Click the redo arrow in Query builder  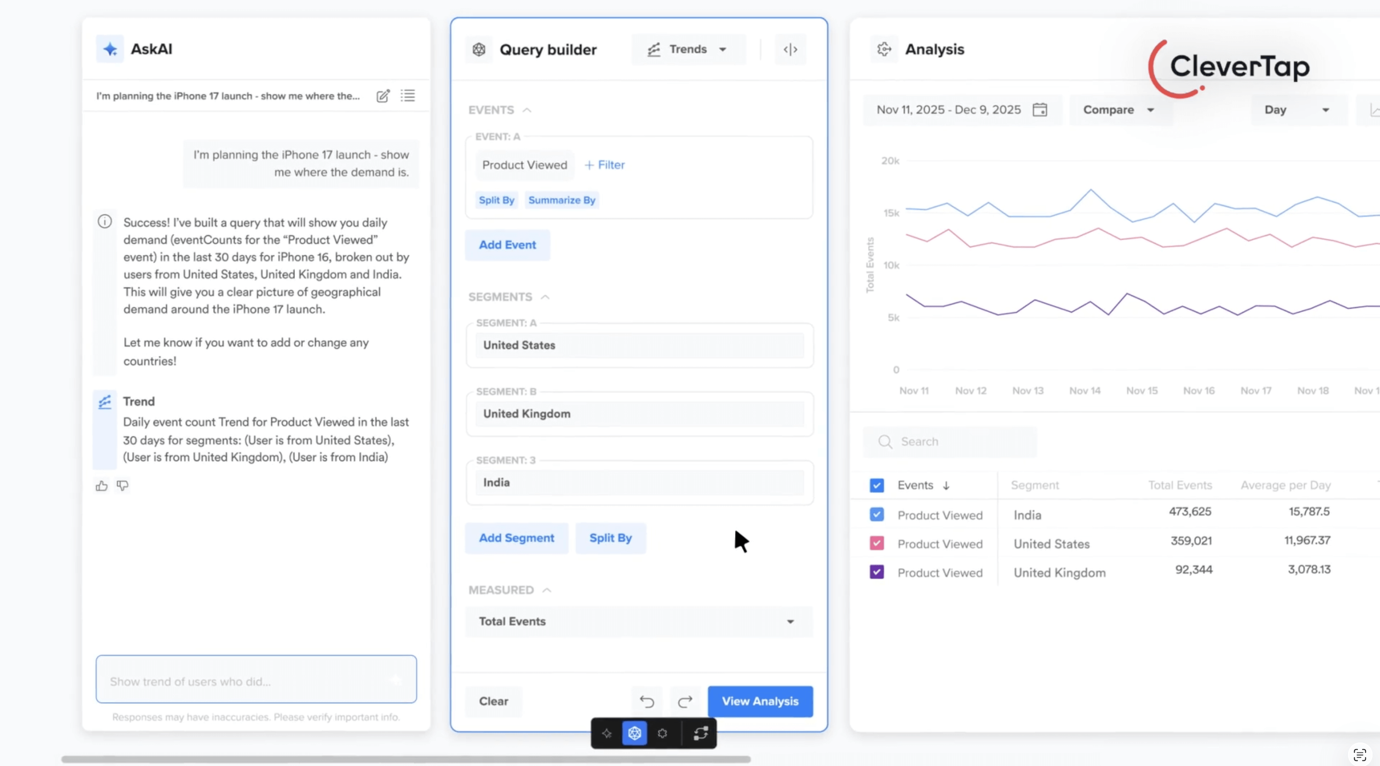[x=685, y=701]
